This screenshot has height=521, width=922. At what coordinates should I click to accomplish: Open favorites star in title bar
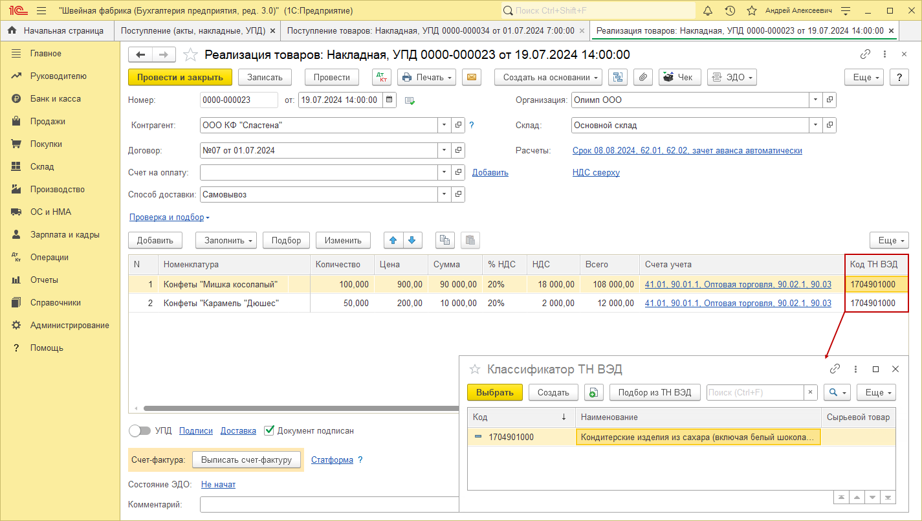751,10
